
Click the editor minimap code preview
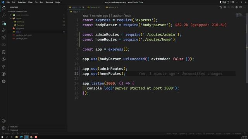[x=239, y=15]
